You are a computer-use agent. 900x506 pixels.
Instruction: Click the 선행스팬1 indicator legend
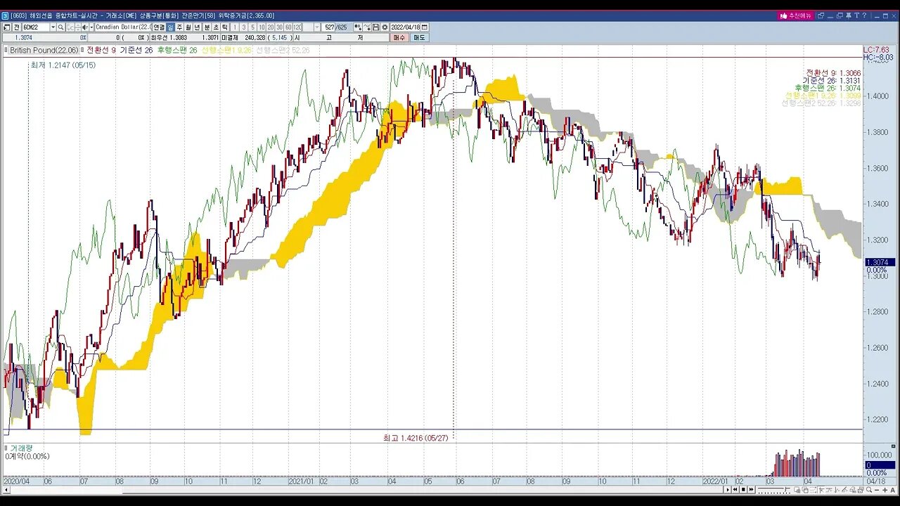(226, 51)
